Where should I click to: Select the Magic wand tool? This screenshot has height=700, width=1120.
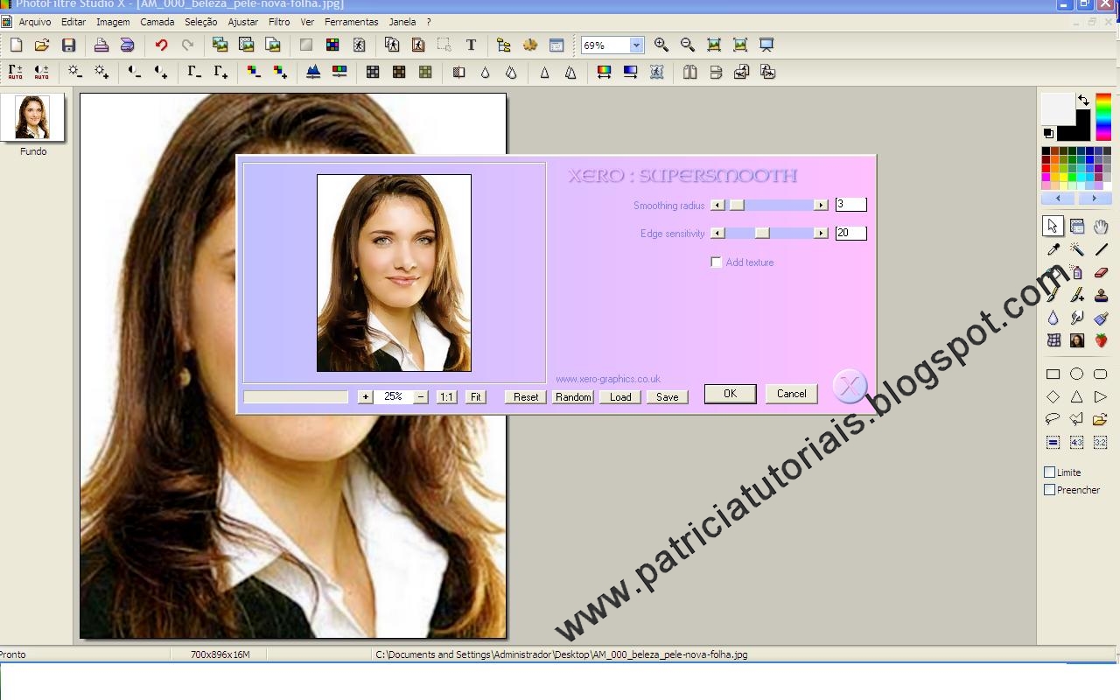tap(1077, 250)
